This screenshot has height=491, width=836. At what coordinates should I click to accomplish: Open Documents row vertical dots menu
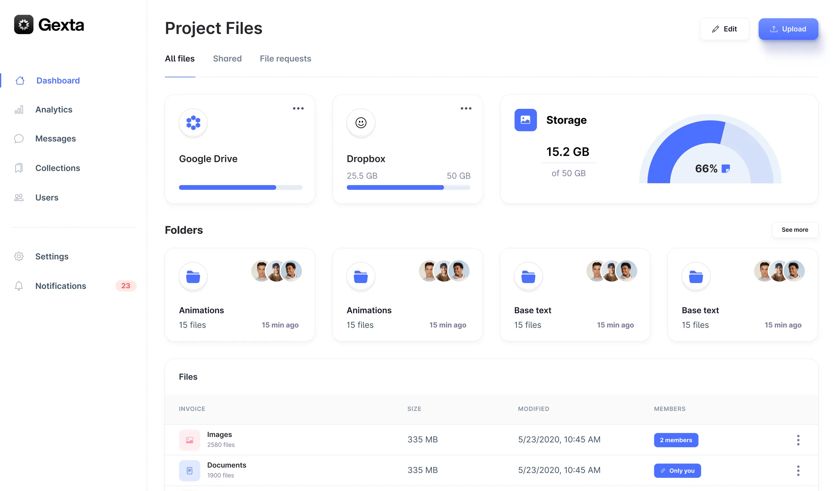[x=798, y=470]
